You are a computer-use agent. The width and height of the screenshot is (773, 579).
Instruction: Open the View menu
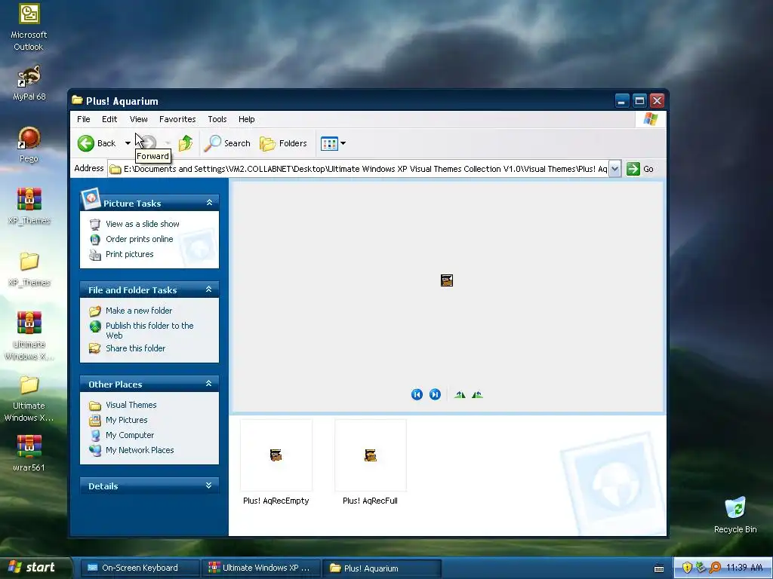(x=139, y=119)
